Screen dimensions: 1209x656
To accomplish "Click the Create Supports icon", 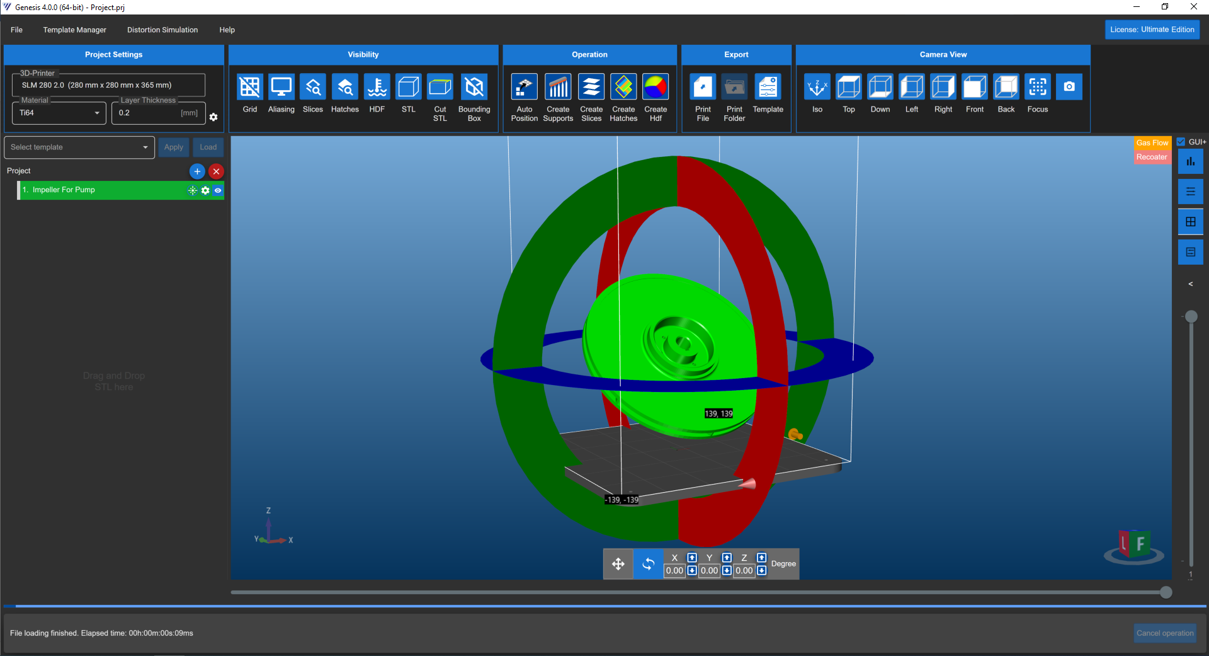I will (558, 87).
